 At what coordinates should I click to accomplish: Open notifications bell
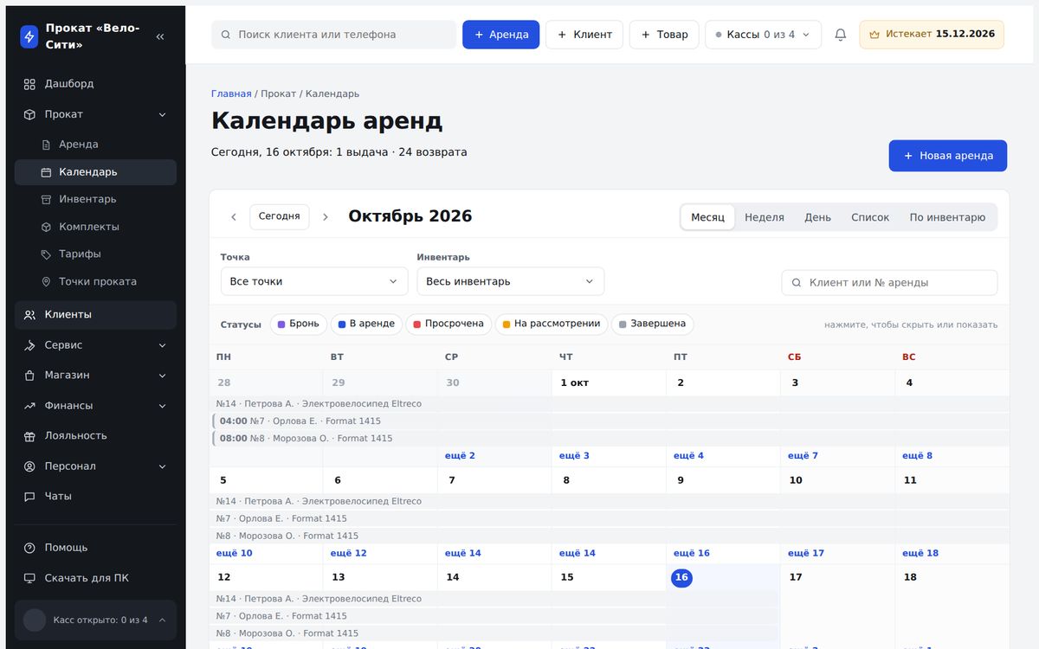840,35
